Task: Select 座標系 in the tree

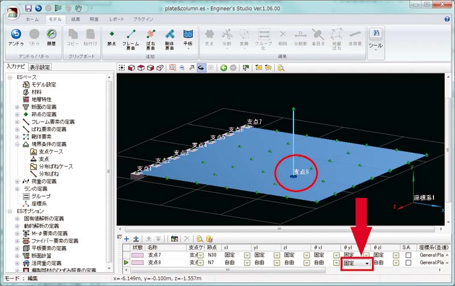Action: 39,204
